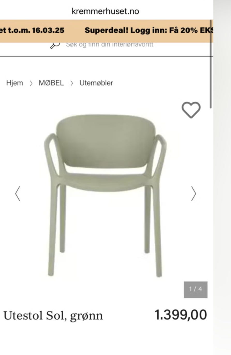Click chevron between MØBEL and Utemøbler
Viewport: 231px width, 355px height.
(72, 83)
